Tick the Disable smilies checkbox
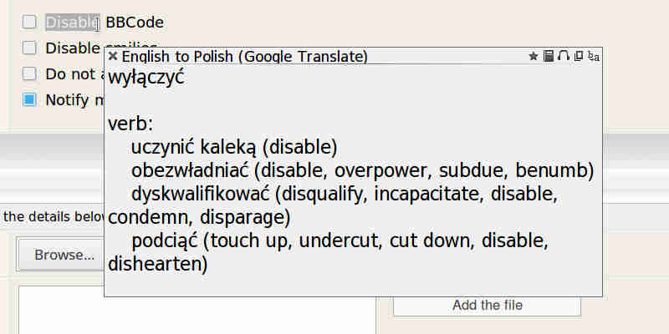The height and width of the screenshot is (334, 669). tap(29, 48)
